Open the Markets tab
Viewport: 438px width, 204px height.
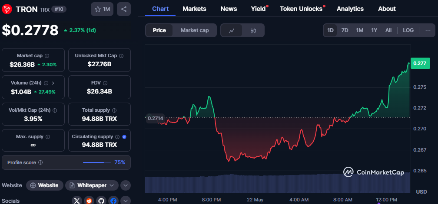coord(194,9)
